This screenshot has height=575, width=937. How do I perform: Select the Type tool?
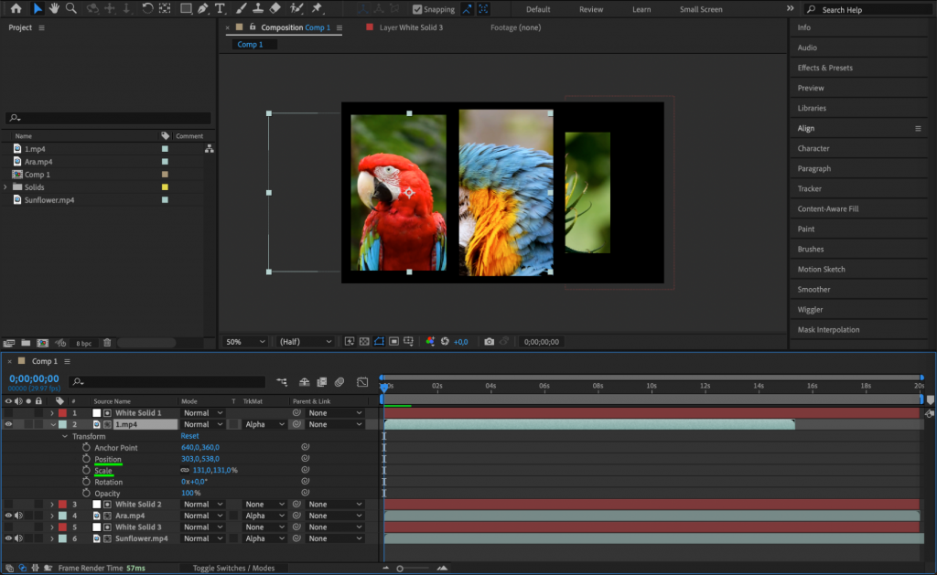[219, 8]
